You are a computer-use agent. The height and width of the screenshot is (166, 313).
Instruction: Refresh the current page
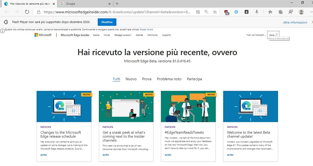[27, 12]
